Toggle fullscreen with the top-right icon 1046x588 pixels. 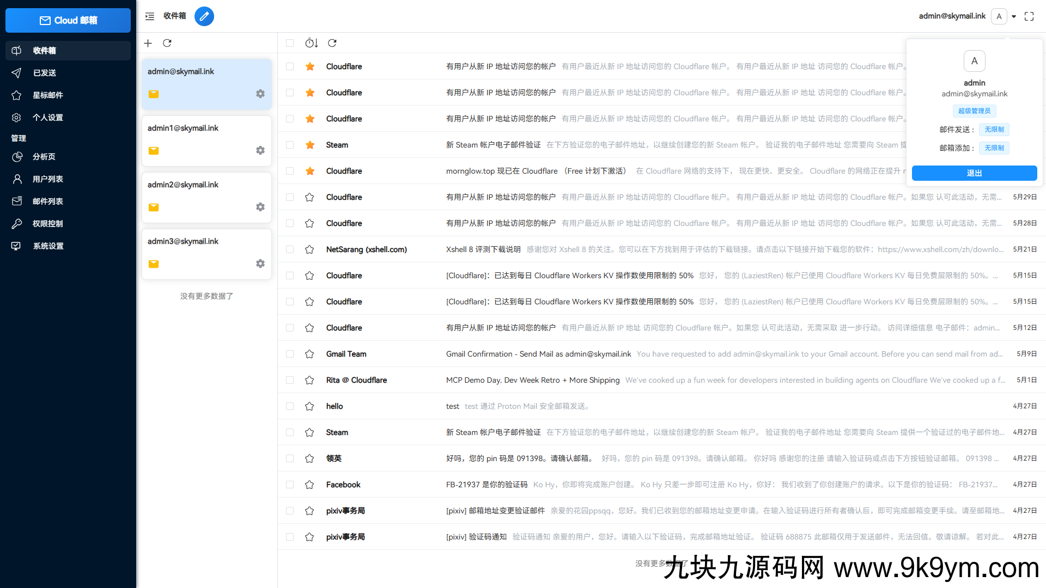coord(1029,16)
